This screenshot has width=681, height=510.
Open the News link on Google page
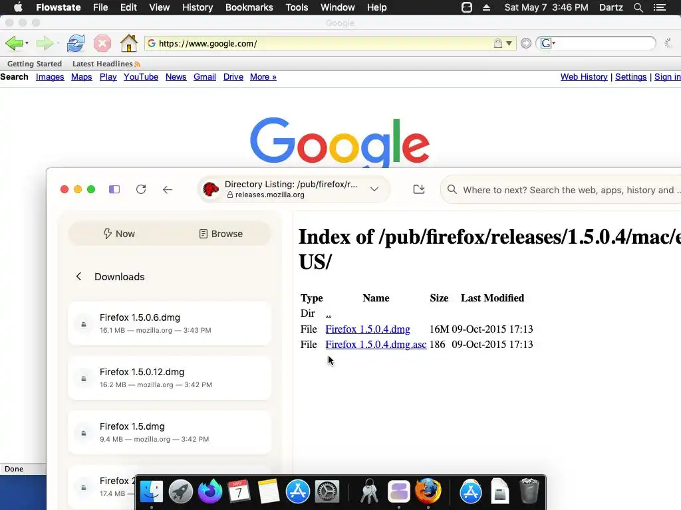click(x=176, y=77)
